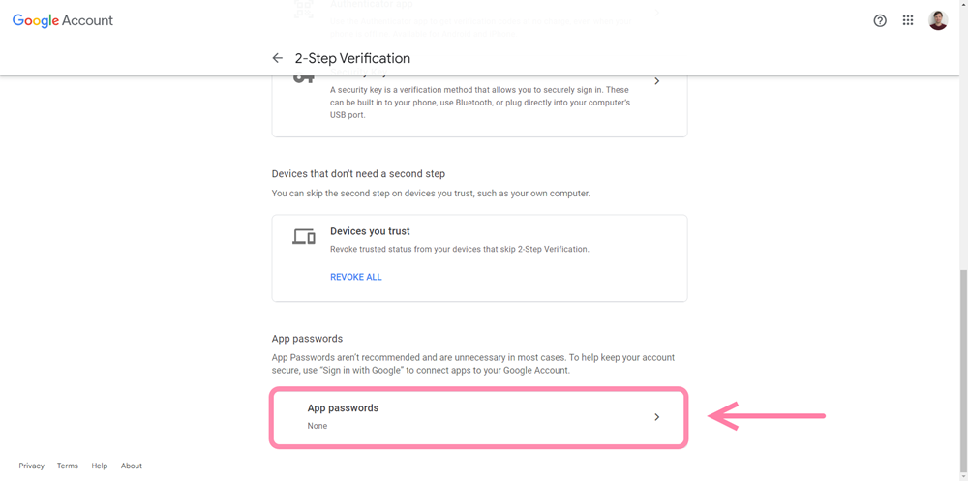968x481 pixels.
Task: Click the profile avatar picture
Action: pyautogui.click(x=938, y=20)
